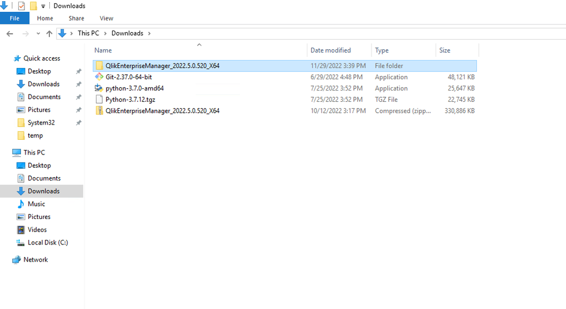
Task: Open Pictures under This PC
Action: point(39,217)
